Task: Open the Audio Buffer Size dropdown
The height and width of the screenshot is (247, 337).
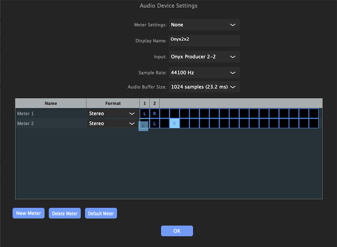Action: [204, 87]
